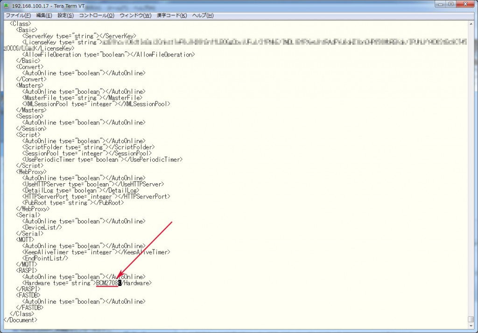Click the closing </WebProxy> tag
The width and height of the screenshot is (478, 333).
click(x=33, y=208)
